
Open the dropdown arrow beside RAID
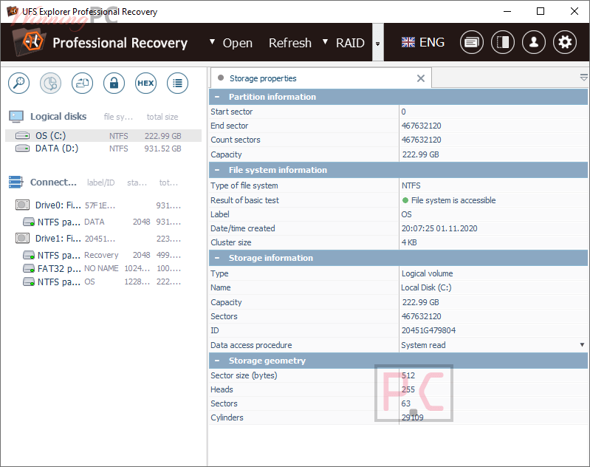pos(325,41)
